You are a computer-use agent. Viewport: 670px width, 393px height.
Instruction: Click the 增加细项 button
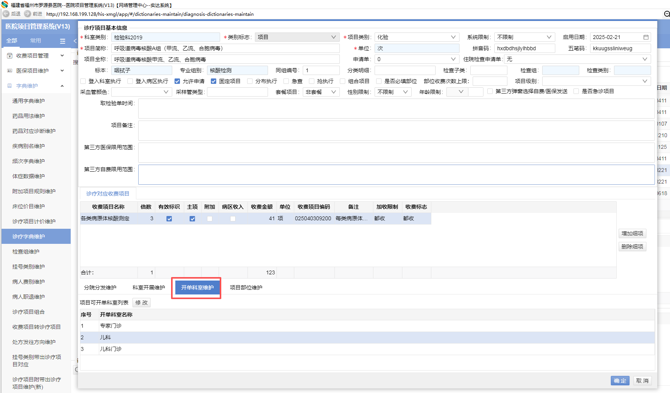(632, 233)
